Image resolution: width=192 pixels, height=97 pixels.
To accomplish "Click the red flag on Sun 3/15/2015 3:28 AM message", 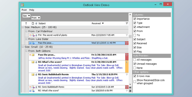I will tap(127, 87).
